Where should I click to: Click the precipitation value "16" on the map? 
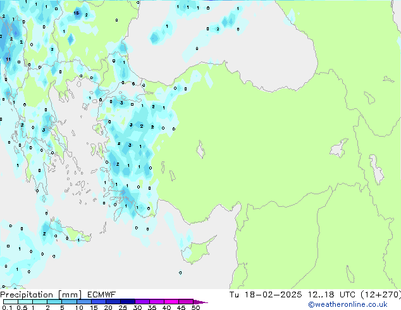pyautogui.click(x=76, y=13)
